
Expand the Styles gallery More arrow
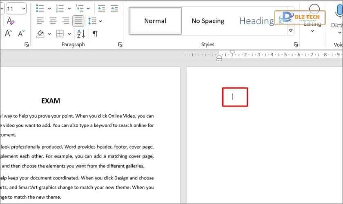[291, 30]
